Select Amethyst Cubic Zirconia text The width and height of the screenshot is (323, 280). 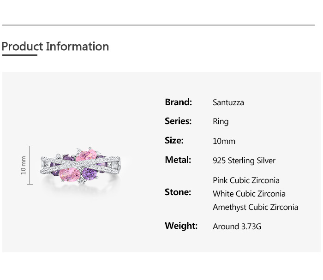[x=255, y=207]
